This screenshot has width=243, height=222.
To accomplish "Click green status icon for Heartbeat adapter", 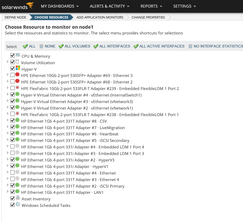I will (17, 133).
